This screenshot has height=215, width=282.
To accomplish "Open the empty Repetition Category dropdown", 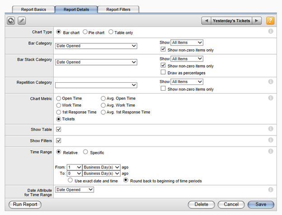I will (x=96, y=85).
